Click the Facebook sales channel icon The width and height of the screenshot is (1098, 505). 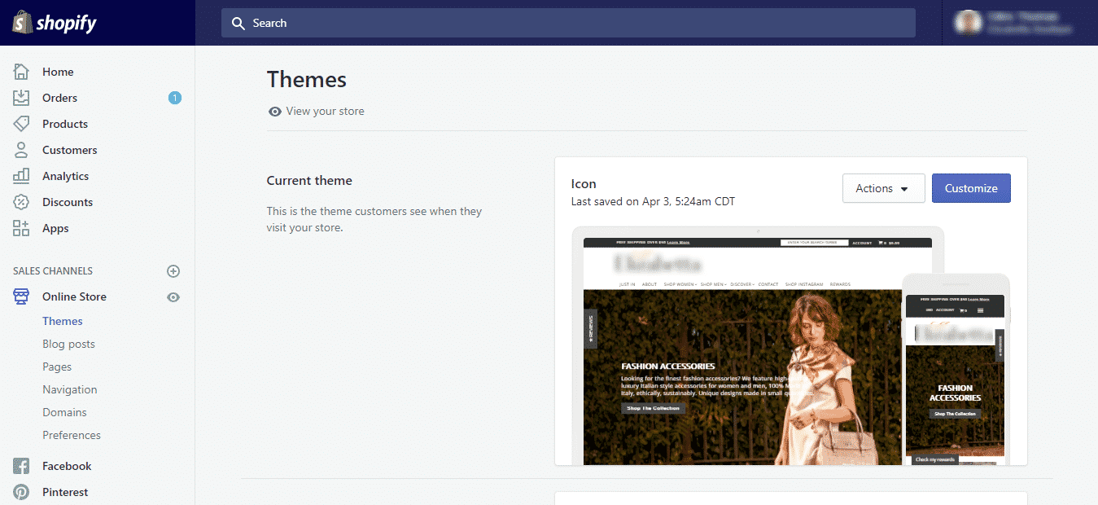tap(21, 466)
